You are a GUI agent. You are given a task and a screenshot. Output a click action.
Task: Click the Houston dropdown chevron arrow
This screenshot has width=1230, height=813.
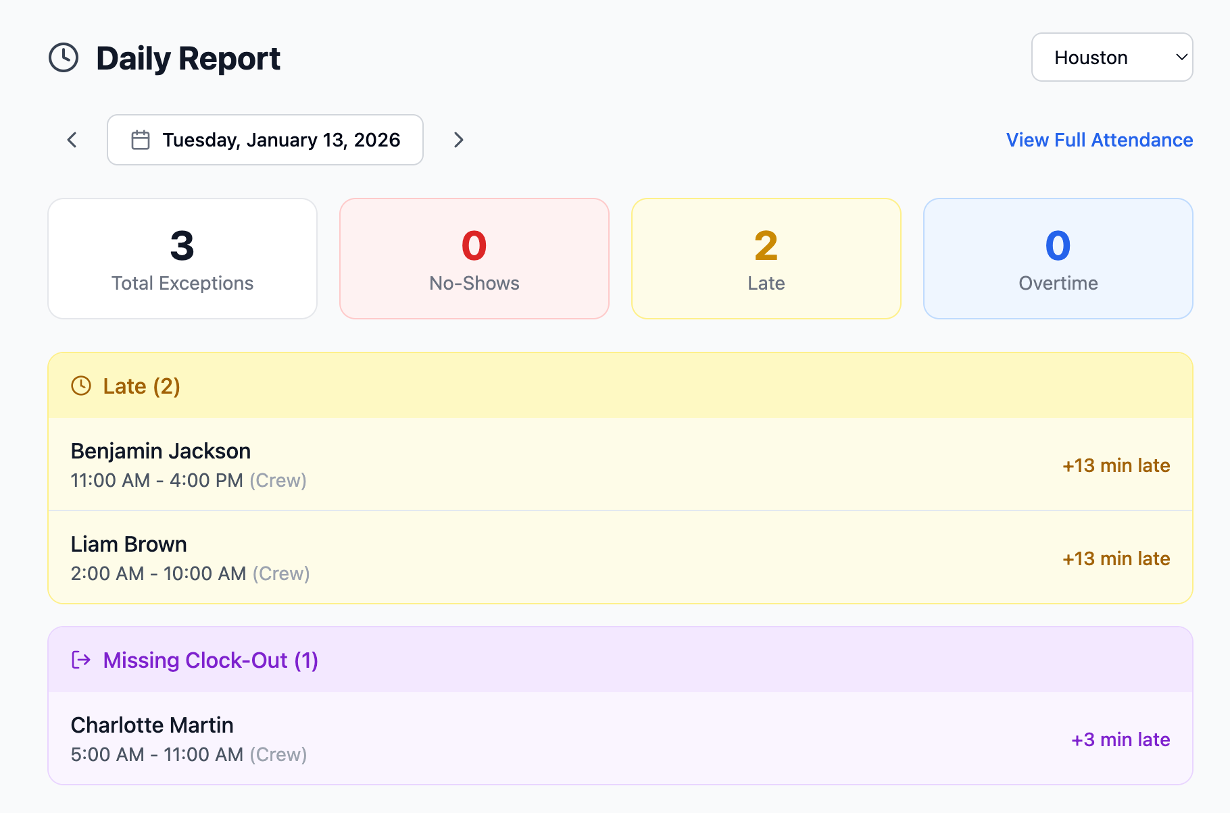[x=1181, y=57]
